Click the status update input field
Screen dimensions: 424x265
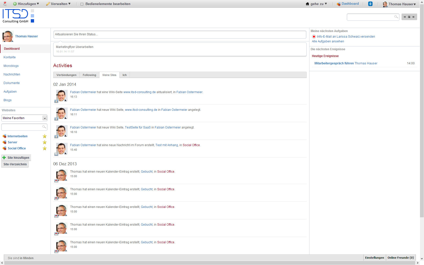(x=180, y=34)
